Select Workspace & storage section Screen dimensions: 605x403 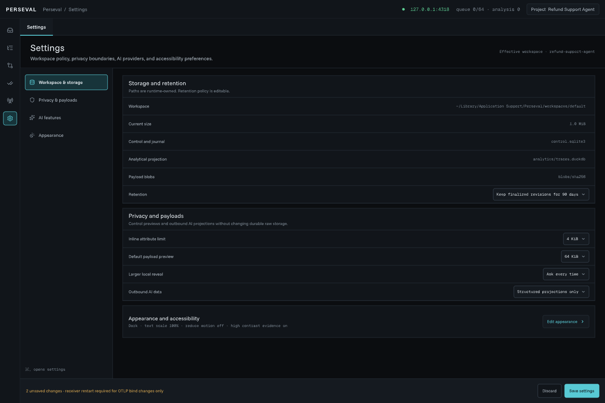point(66,82)
